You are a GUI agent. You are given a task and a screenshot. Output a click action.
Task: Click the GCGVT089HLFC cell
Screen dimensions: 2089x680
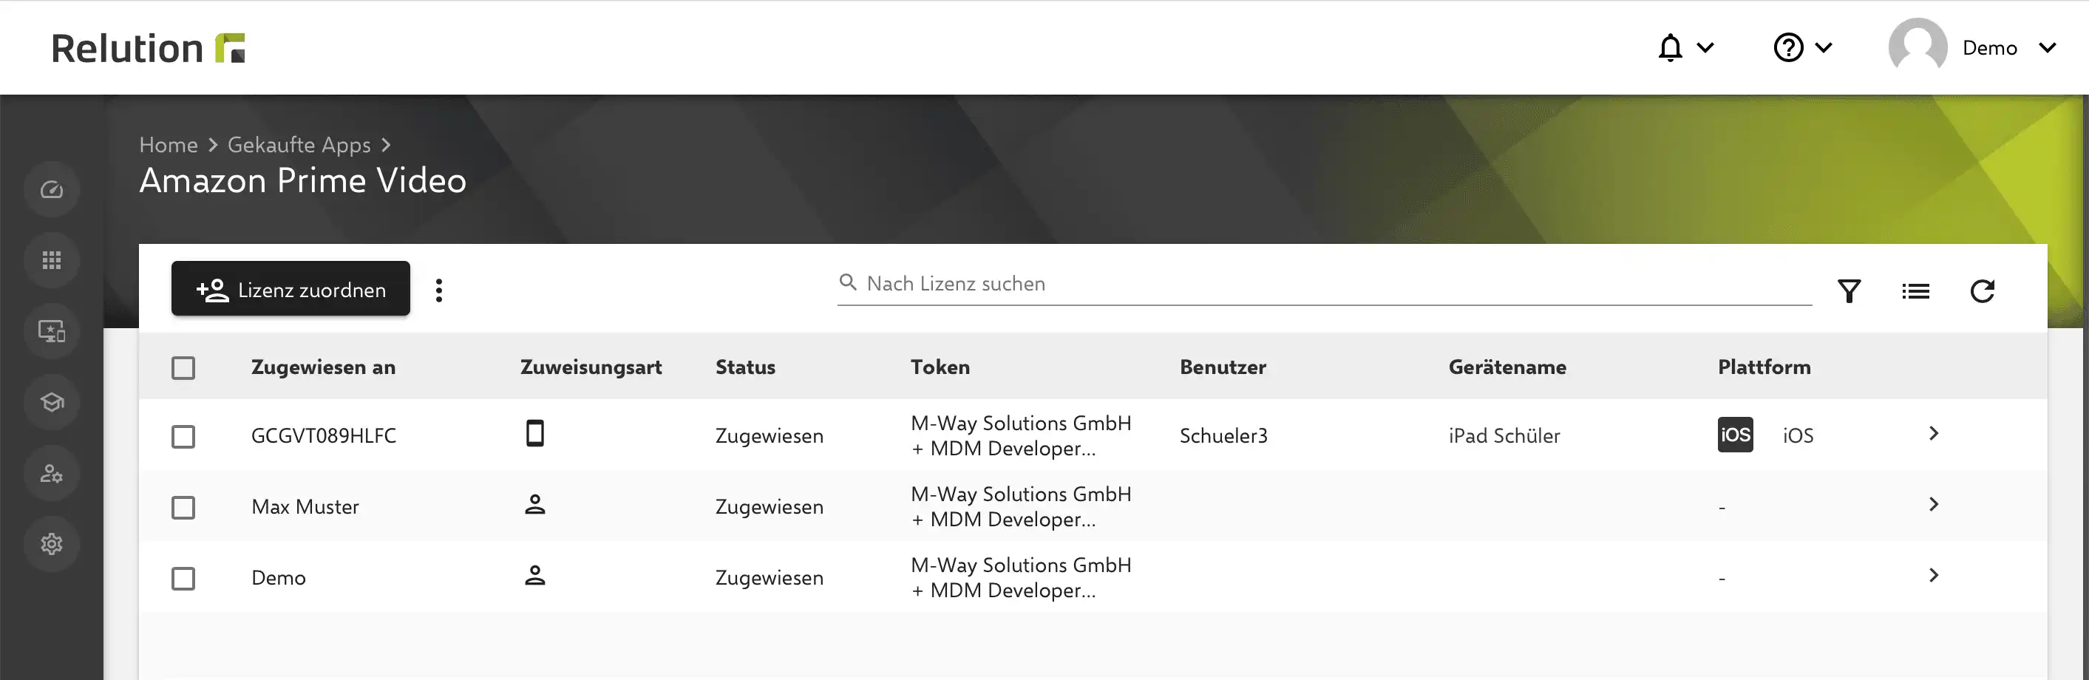324,436
